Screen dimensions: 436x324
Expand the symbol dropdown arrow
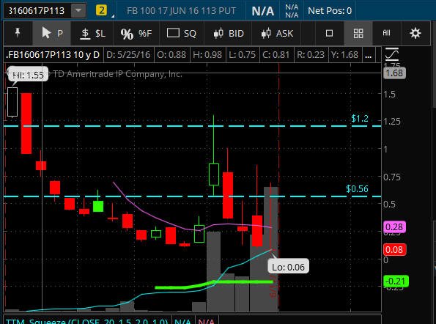78,10
